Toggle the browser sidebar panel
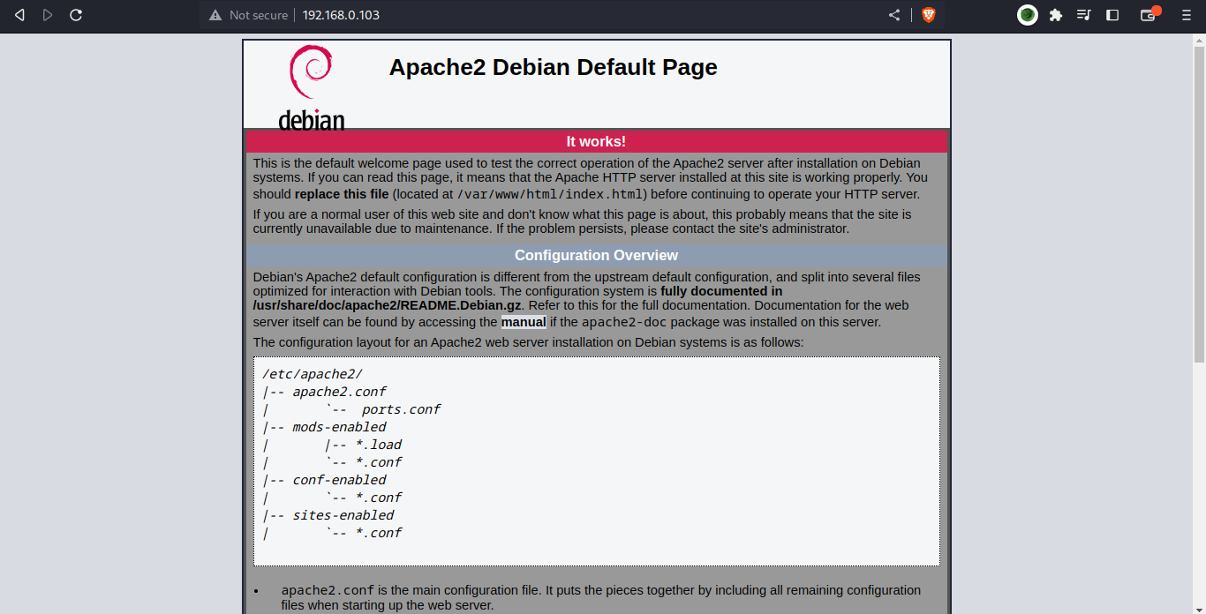The height and width of the screenshot is (614, 1206). point(1112,15)
